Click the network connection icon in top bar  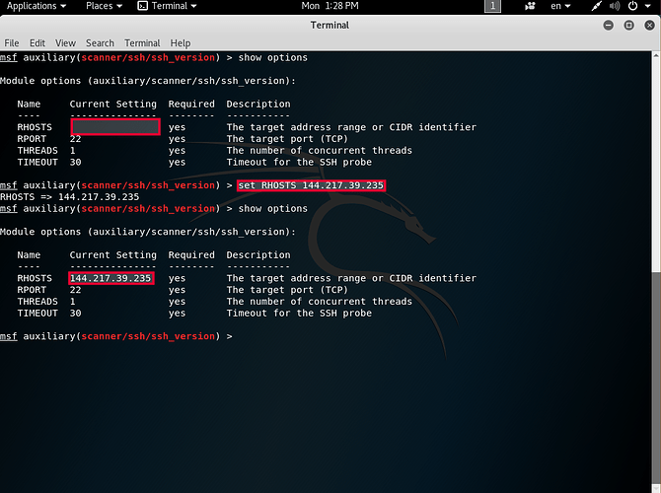point(597,6)
